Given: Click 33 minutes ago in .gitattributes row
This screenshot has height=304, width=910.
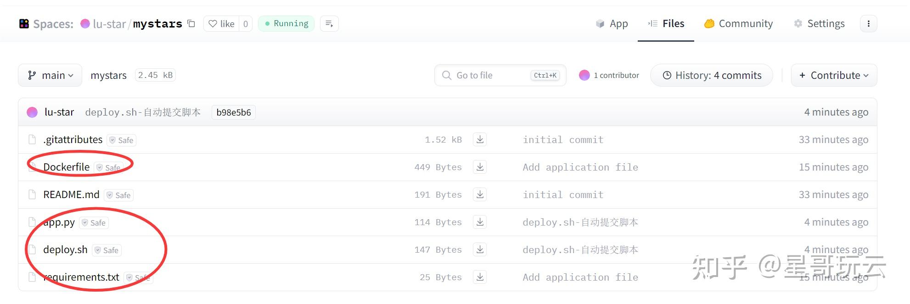Looking at the screenshot, I should (833, 139).
